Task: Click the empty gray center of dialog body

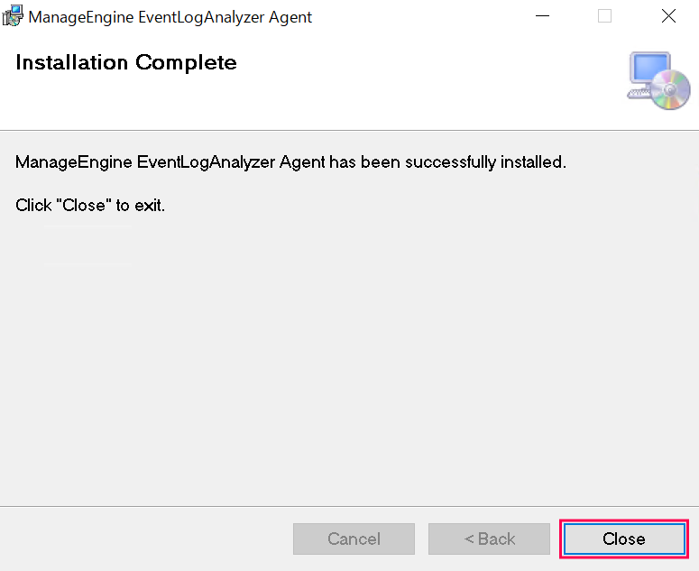Action: point(349,361)
